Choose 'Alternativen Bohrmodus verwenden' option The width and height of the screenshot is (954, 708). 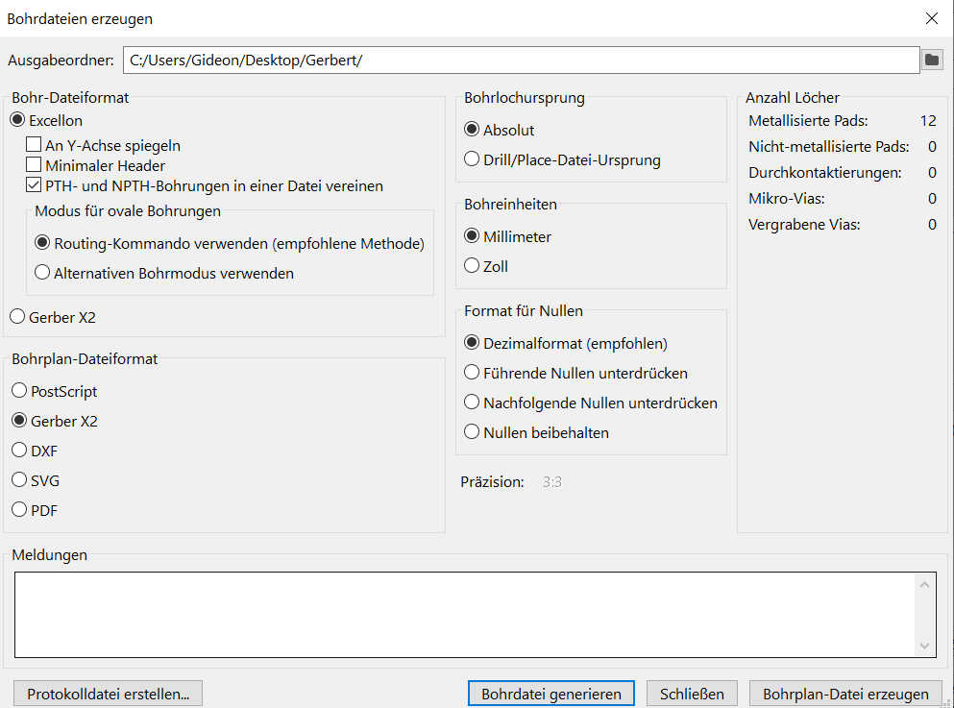[x=42, y=273]
